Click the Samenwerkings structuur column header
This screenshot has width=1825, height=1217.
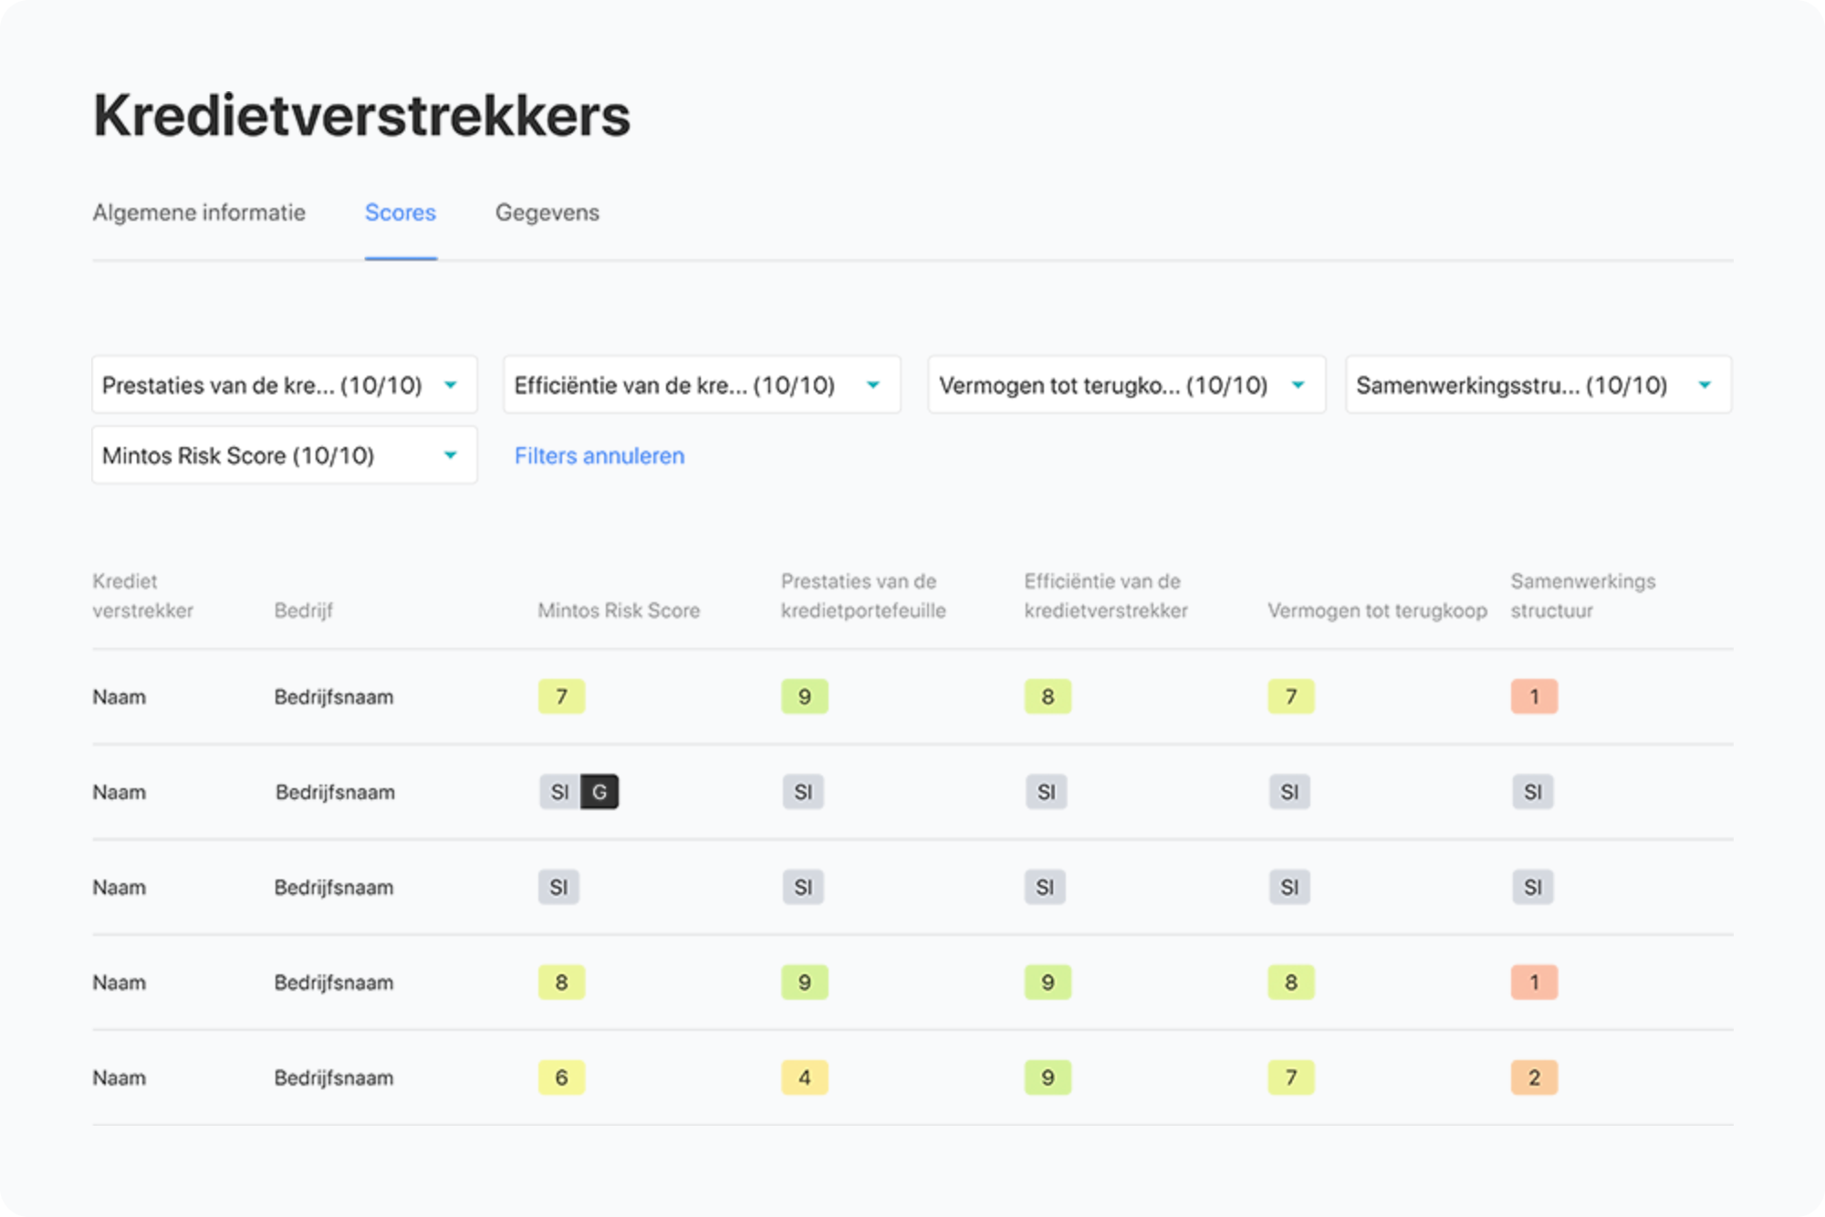click(x=1583, y=596)
